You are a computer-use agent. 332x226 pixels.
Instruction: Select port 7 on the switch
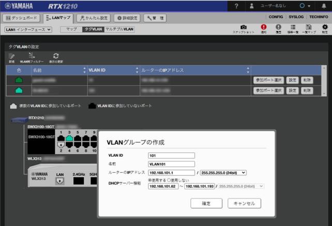[x=86, y=139]
